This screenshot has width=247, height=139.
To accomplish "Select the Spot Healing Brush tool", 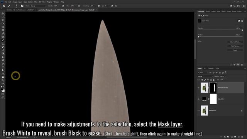I will pos(3,37).
